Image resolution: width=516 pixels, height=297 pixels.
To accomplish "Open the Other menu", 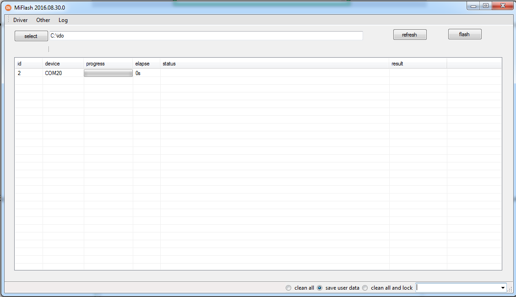I will point(43,20).
